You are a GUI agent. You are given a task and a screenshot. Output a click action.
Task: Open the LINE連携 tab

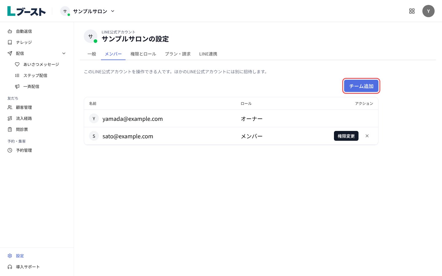click(208, 54)
